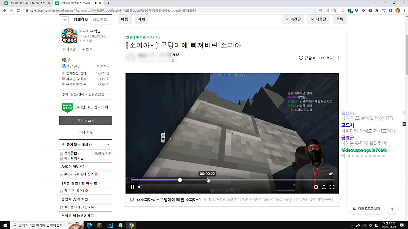Open the 핫클립 게시판 board link
The height and width of the screenshot is (229, 408).
pos(148,37)
